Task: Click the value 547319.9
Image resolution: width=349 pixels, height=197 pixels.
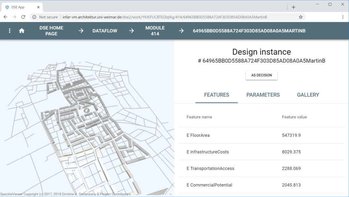Action: pyautogui.click(x=291, y=135)
